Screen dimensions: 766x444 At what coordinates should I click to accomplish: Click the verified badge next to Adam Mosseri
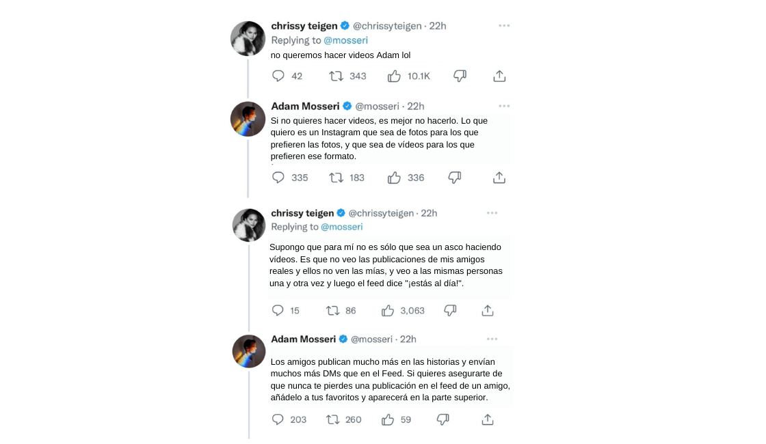(347, 106)
